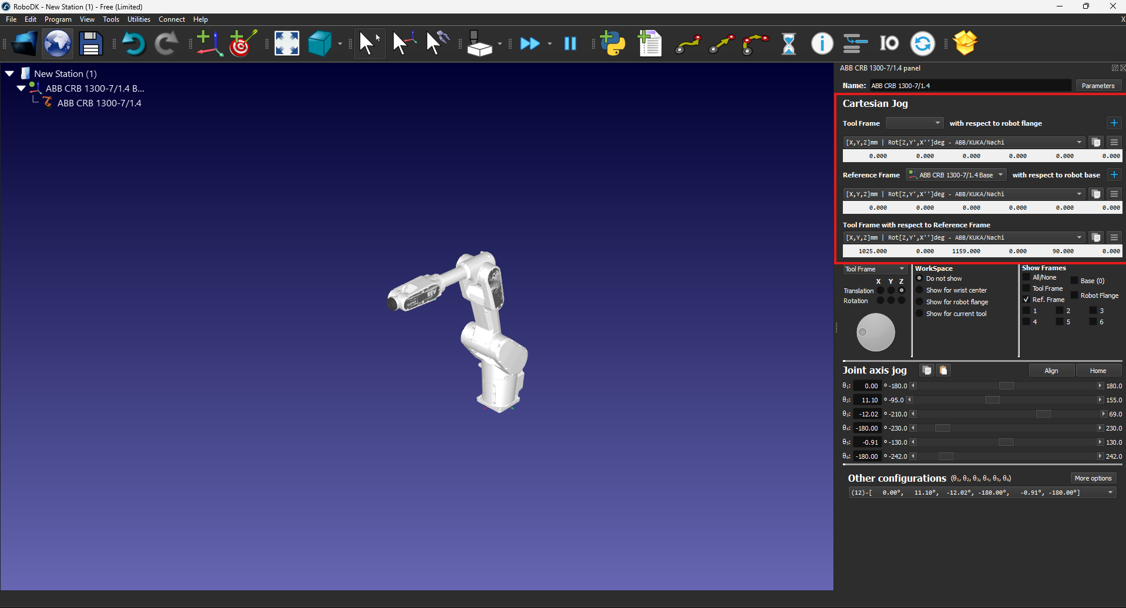
Task: Click the Home button
Action: tap(1098, 371)
